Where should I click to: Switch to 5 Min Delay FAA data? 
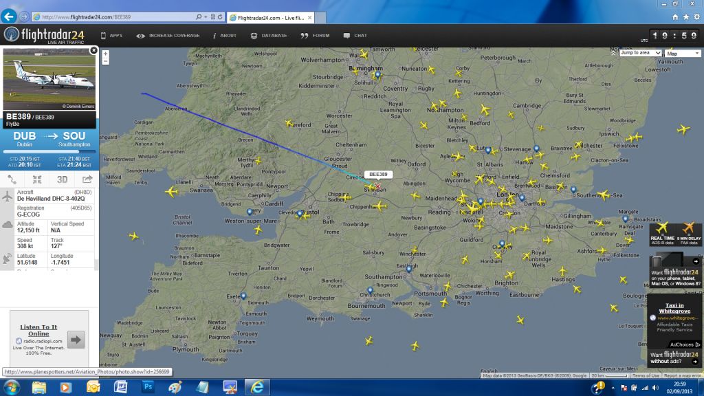pyautogui.click(x=688, y=234)
